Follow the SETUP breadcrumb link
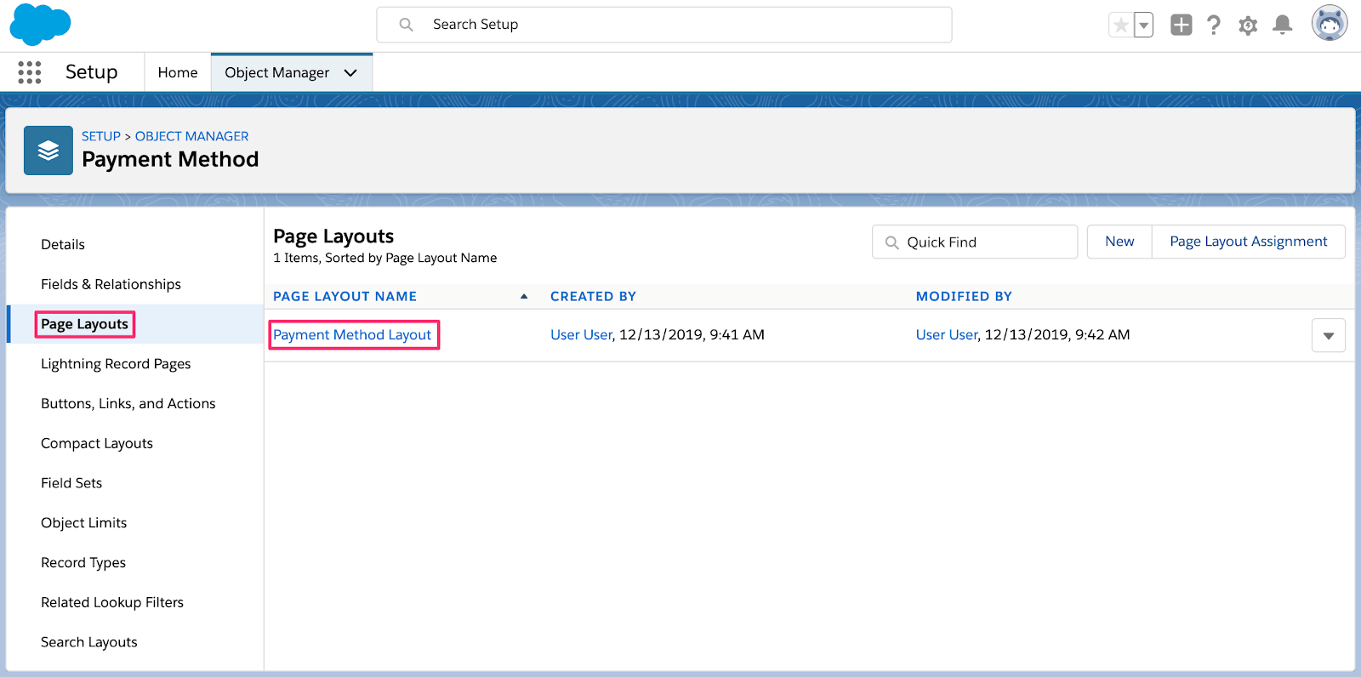The width and height of the screenshot is (1361, 677). point(101,136)
